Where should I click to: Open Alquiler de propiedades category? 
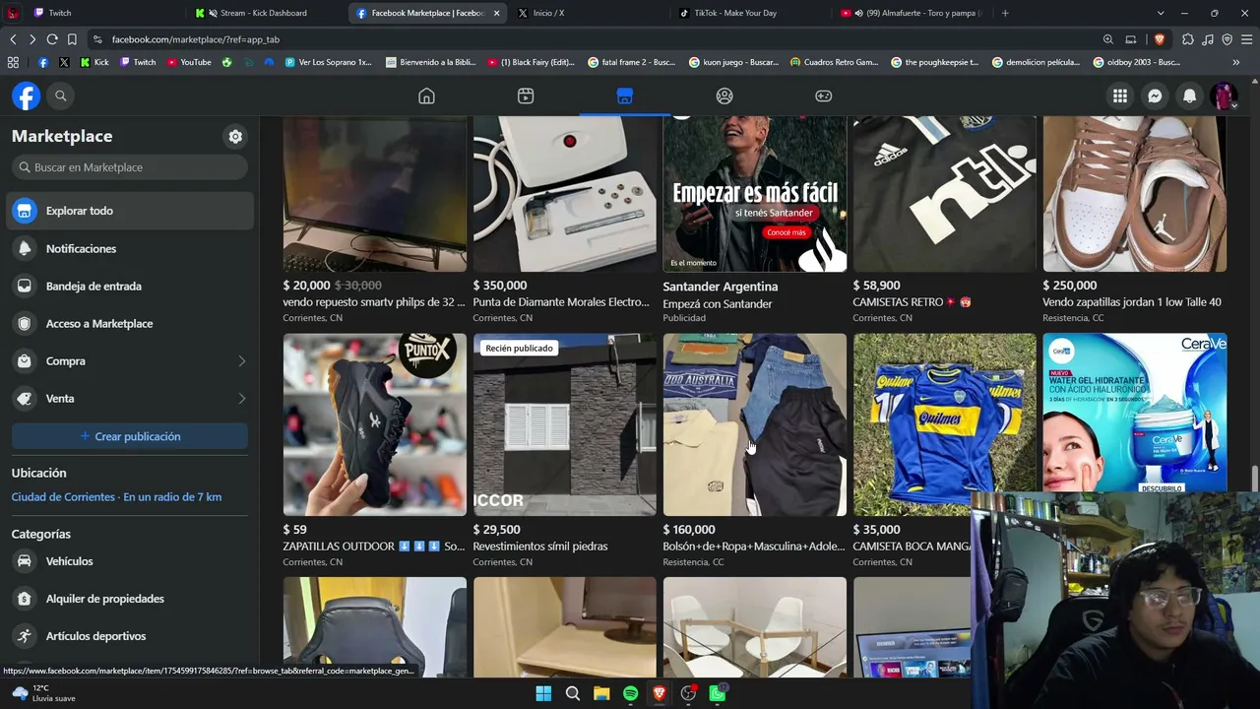(130, 599)
